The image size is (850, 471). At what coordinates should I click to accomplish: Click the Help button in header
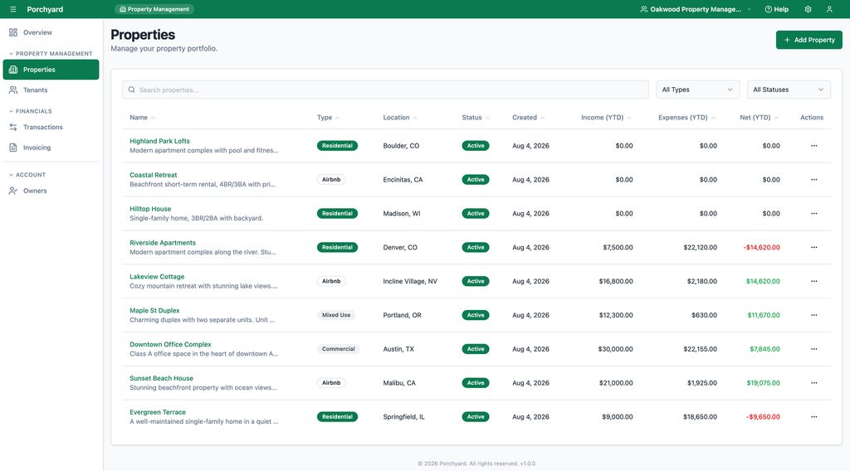[776, 9]
